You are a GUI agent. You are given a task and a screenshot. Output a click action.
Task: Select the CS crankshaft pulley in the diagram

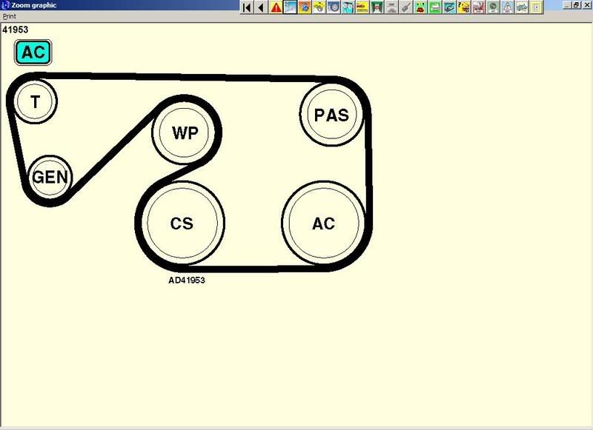tap(182, 223)
